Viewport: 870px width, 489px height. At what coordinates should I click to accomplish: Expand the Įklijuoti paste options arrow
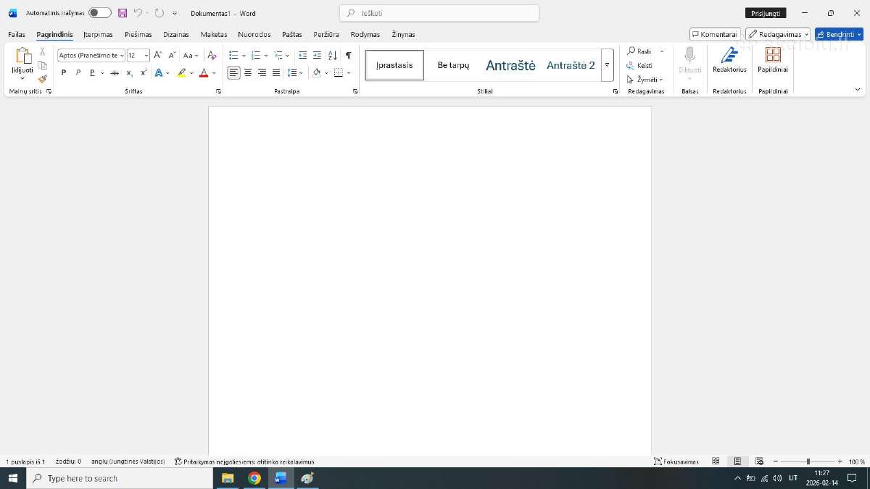22,78
